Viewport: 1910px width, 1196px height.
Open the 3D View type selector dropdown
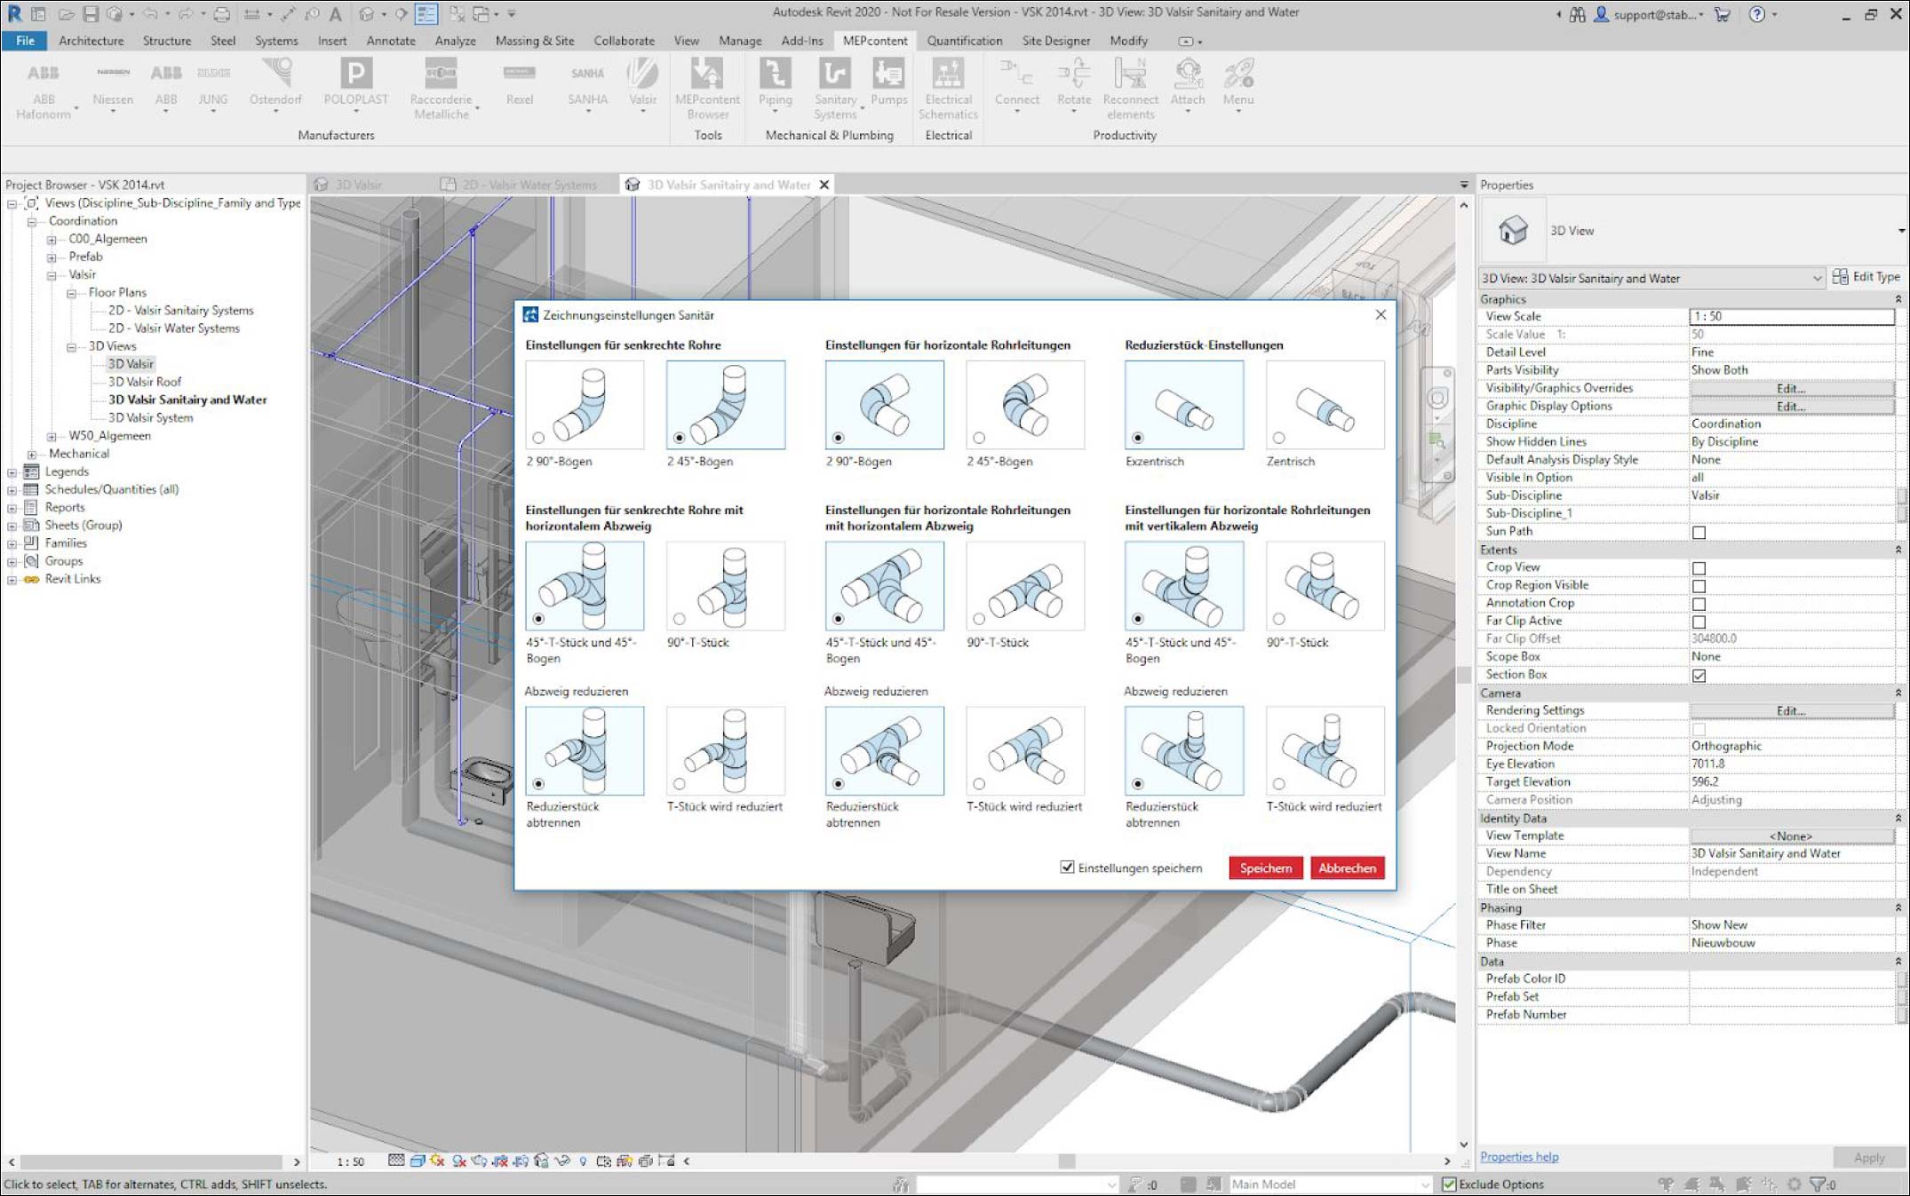(1901, 231)
